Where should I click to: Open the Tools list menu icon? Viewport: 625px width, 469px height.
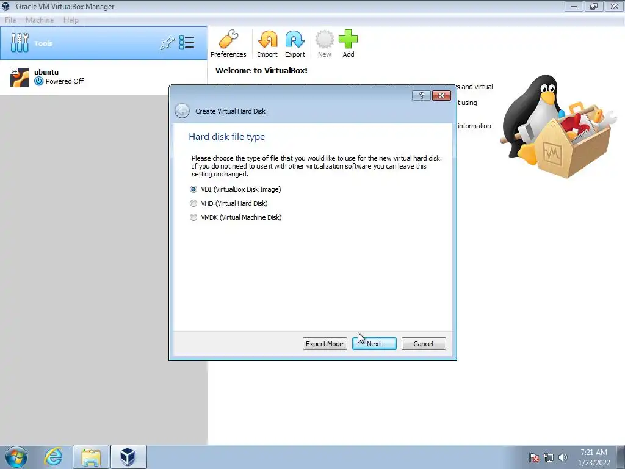[187, 43]
